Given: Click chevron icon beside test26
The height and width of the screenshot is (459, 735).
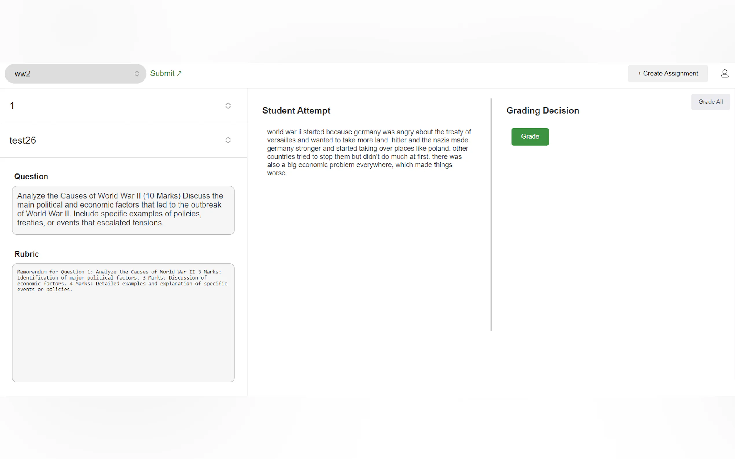Looking at the screenshot, I should [x=228, y=140].
